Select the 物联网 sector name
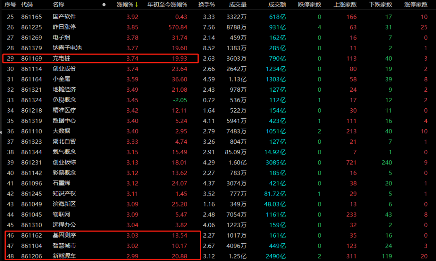Viewport: 436px width, 261px height. coord(61,214)
